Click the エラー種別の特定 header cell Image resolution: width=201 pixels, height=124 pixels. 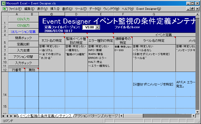click(x=101, y=41)
